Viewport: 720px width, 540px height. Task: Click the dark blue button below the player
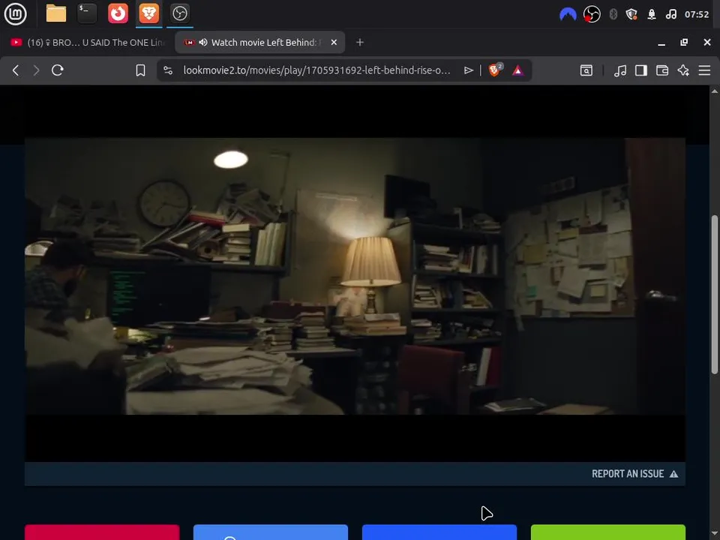pos(439,532)
